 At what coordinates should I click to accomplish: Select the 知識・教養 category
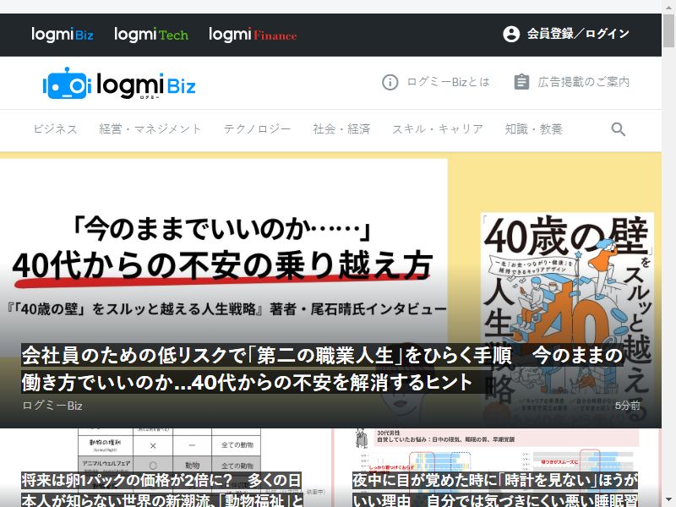534,129
